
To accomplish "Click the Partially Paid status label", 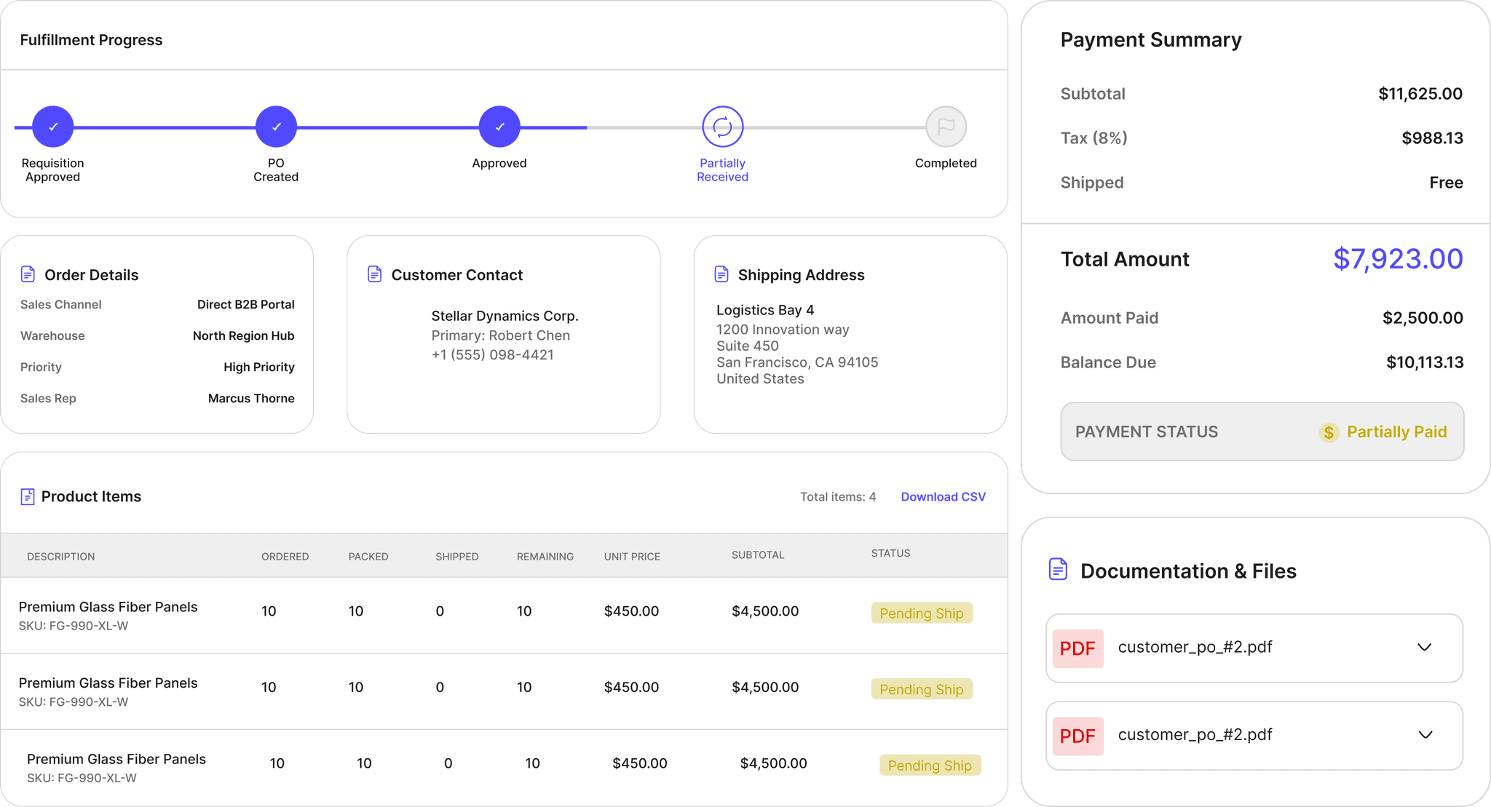I will tap(1396, 432).
